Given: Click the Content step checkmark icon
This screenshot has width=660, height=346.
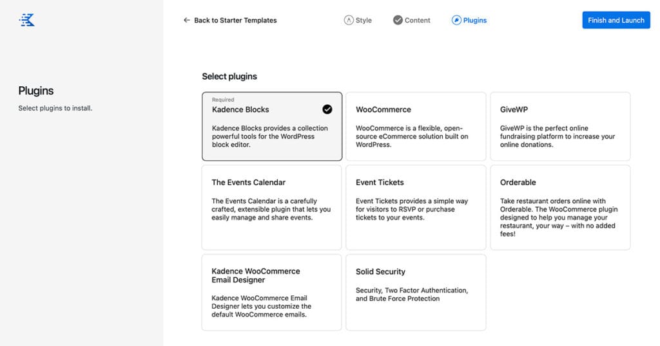Looking at the screenshot, I should pos(398,20).
